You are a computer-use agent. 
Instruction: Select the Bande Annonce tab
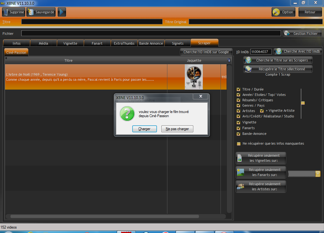151,43
